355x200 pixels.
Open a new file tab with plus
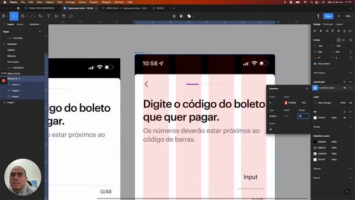tap(174, 8)
